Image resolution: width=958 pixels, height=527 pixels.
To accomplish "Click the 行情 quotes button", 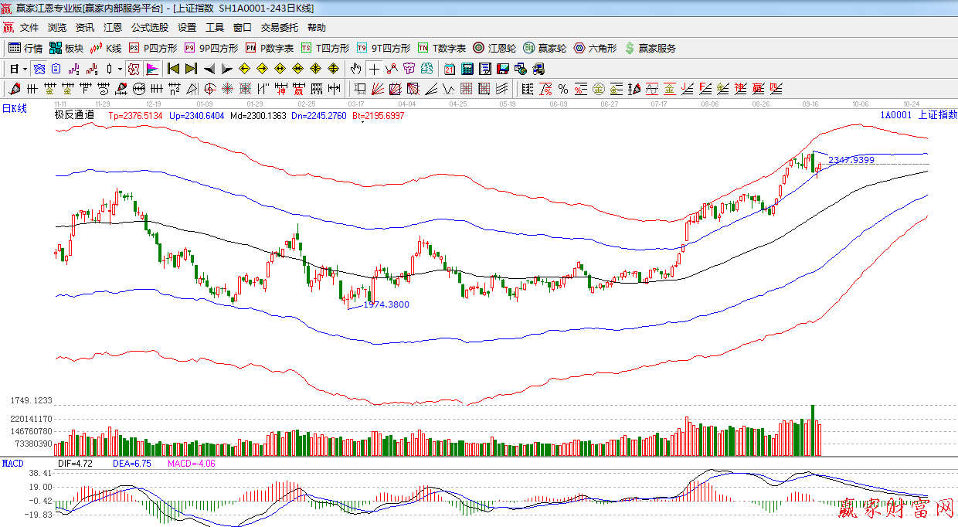I will (x=25, y=48).
